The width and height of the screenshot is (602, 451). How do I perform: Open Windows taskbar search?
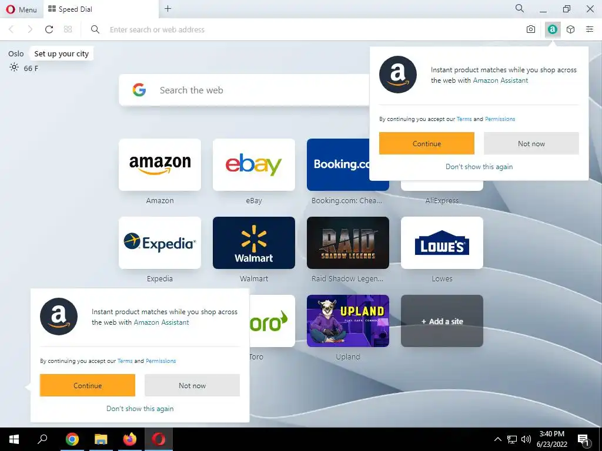tap(42, 439)
